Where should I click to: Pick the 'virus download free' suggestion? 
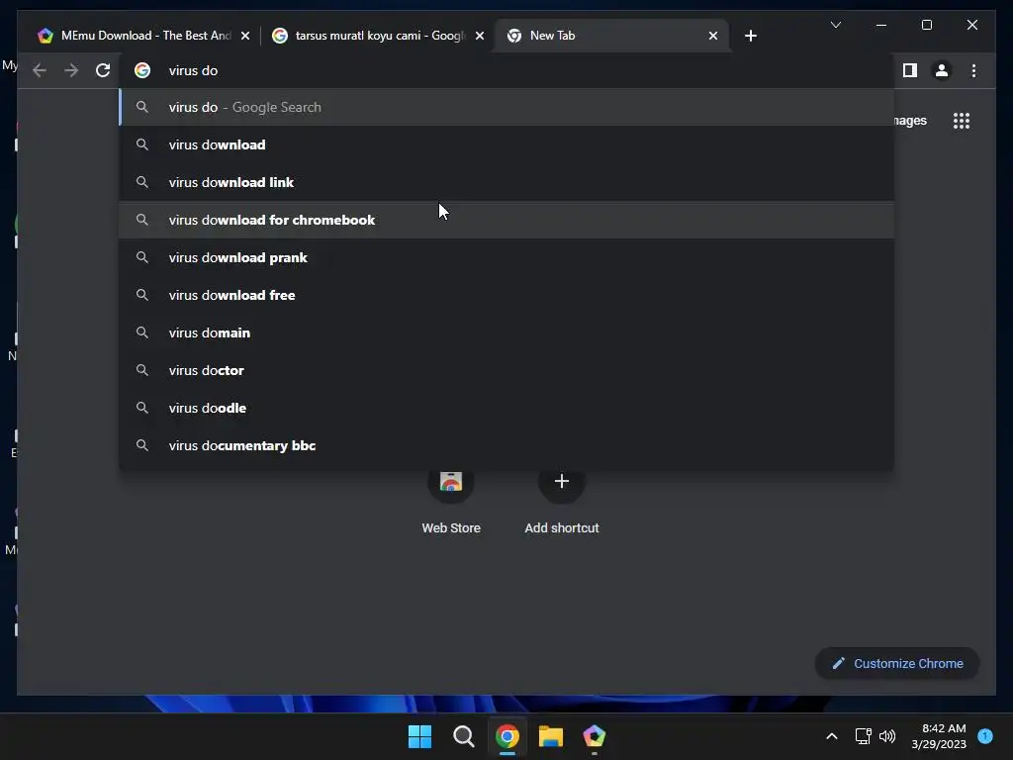(506, 295)
